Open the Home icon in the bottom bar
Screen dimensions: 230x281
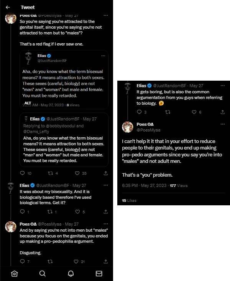14,273
